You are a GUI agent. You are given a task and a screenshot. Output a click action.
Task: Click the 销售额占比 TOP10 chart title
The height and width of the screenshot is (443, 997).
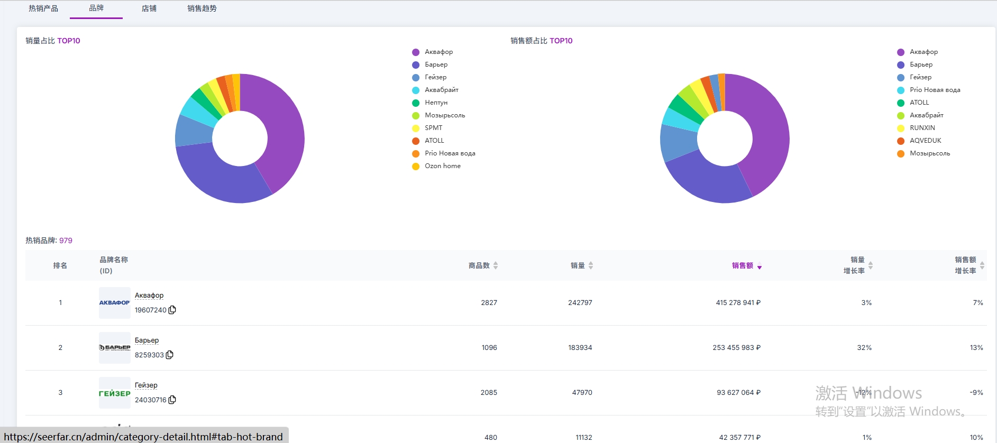[542, 41]
